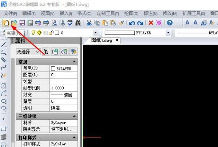
Task: Cut selection with the scissors icon
Action: pos(89,23)
